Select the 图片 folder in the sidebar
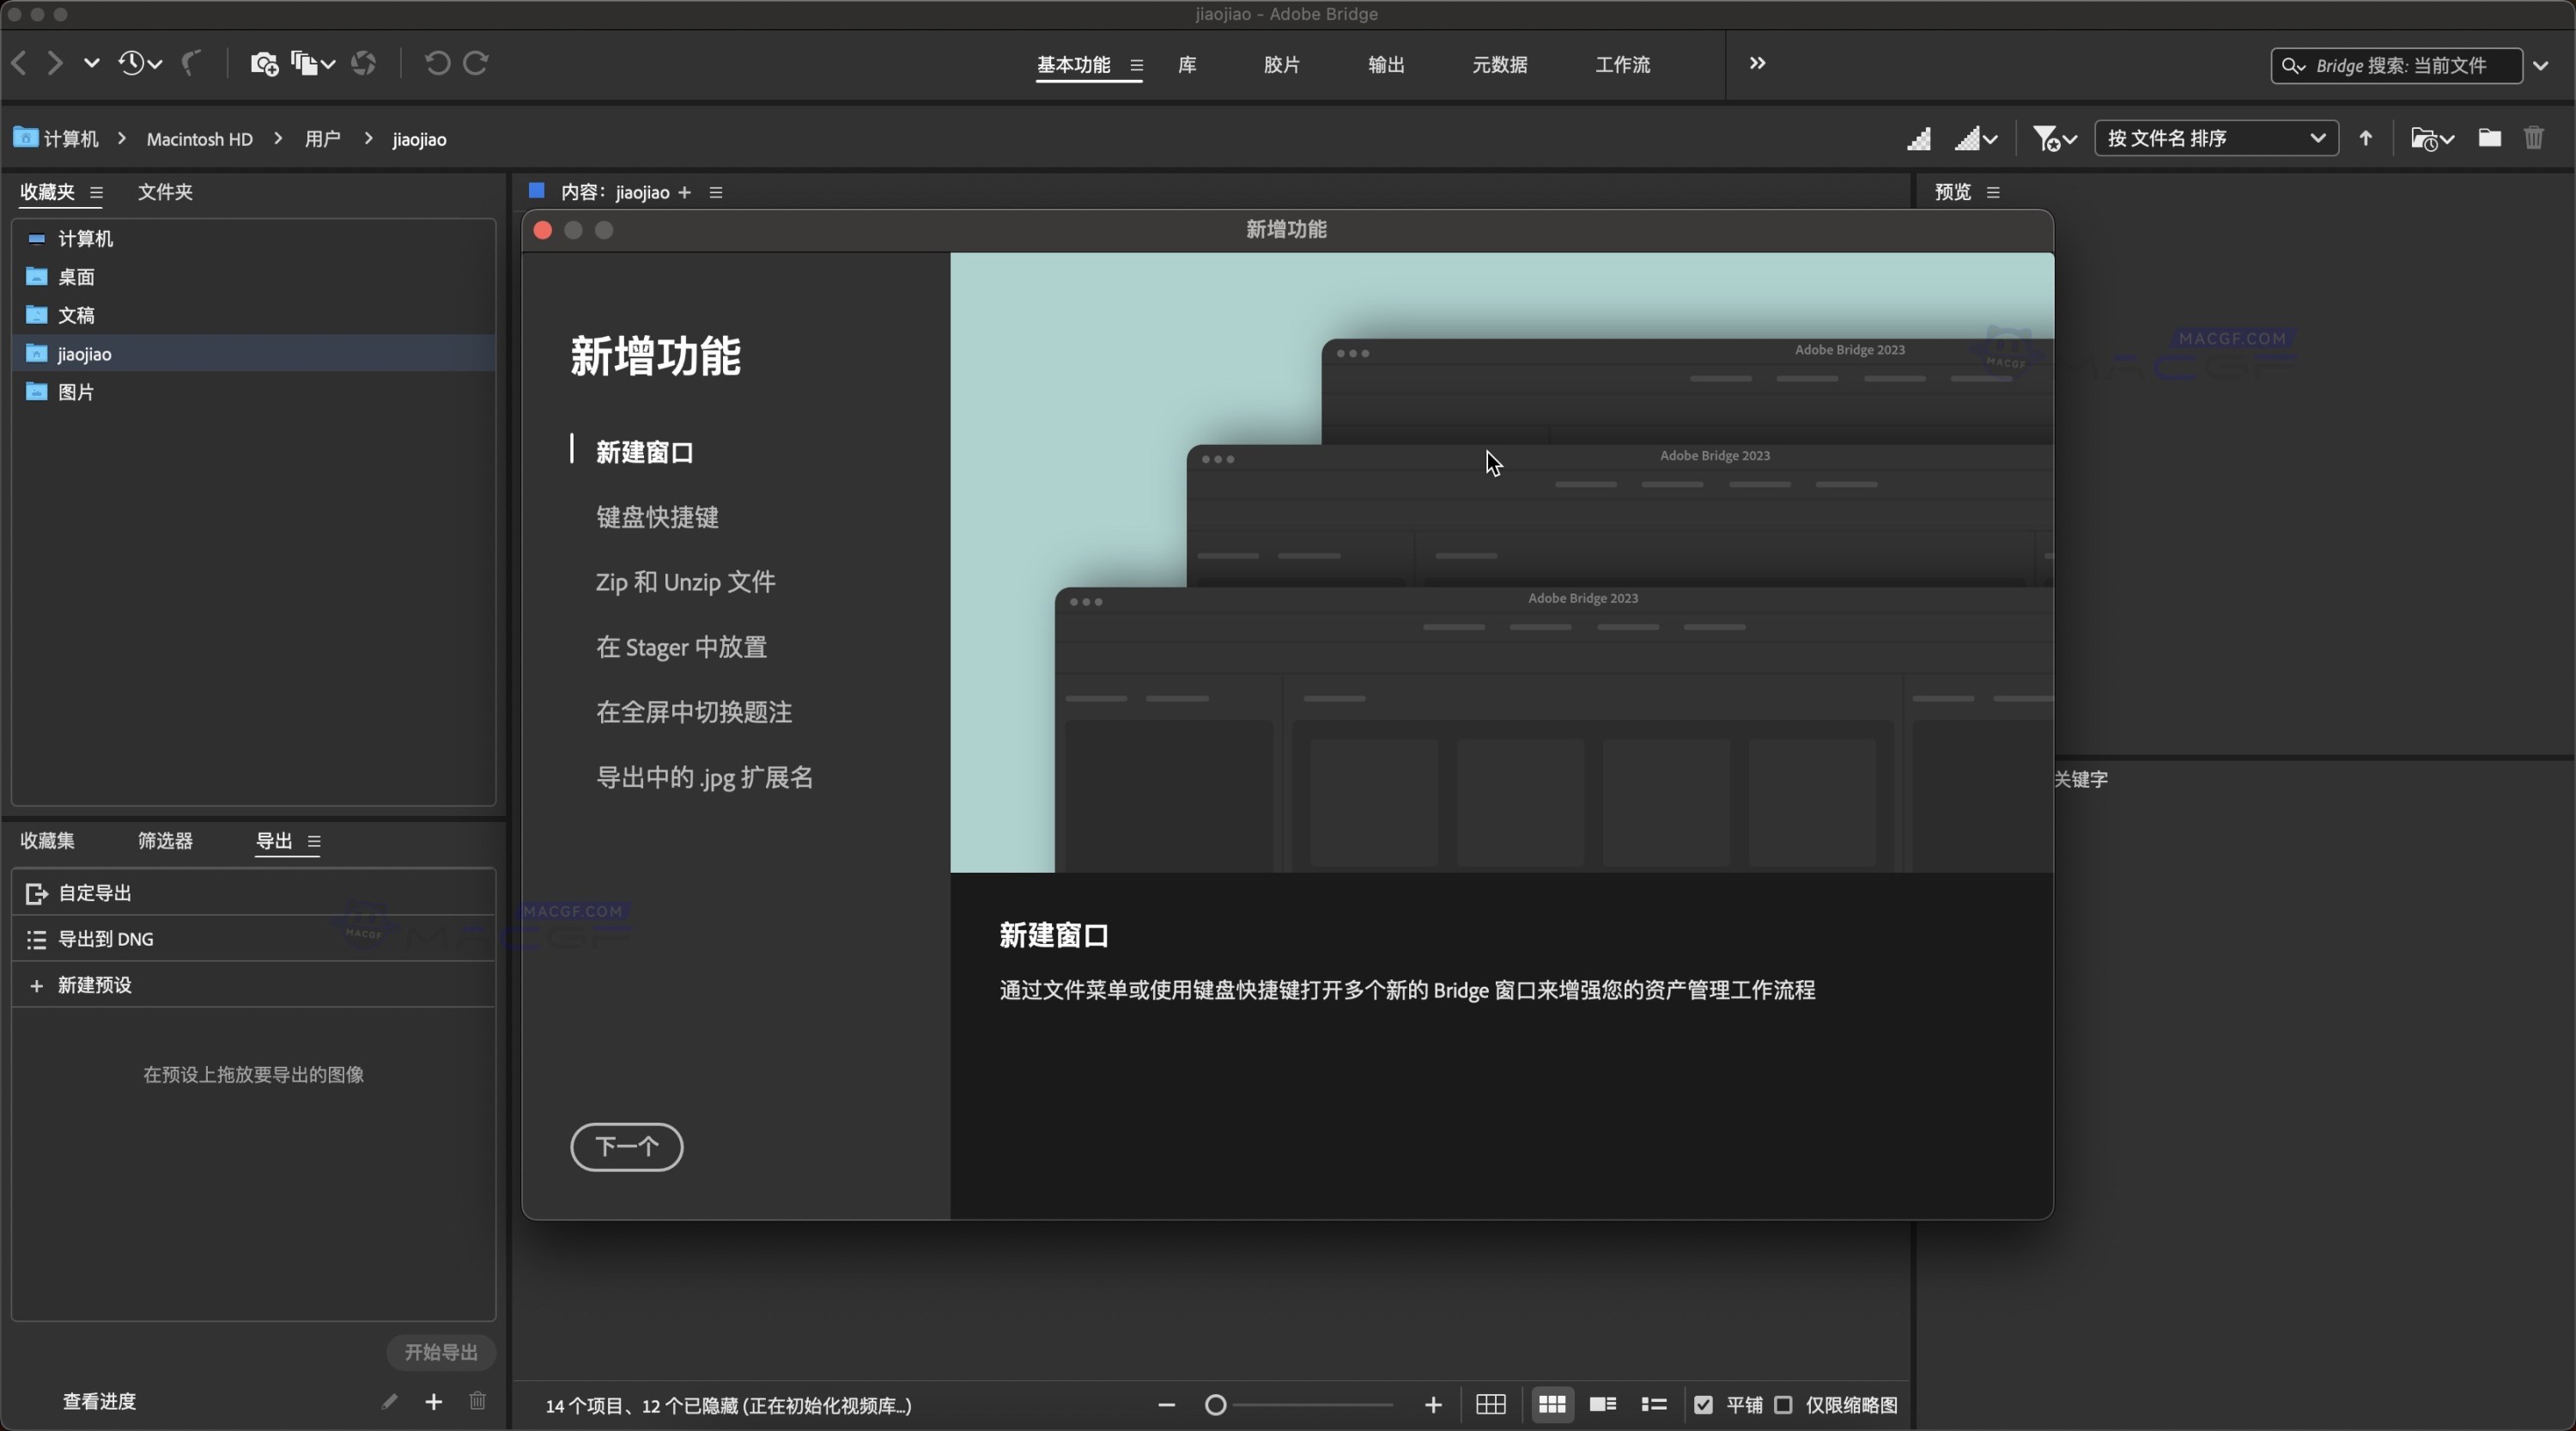This screenshot has height=1431, width=2576. point(77,392)
